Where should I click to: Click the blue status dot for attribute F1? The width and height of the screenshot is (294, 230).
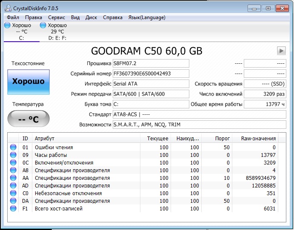[x=13, y=208]
